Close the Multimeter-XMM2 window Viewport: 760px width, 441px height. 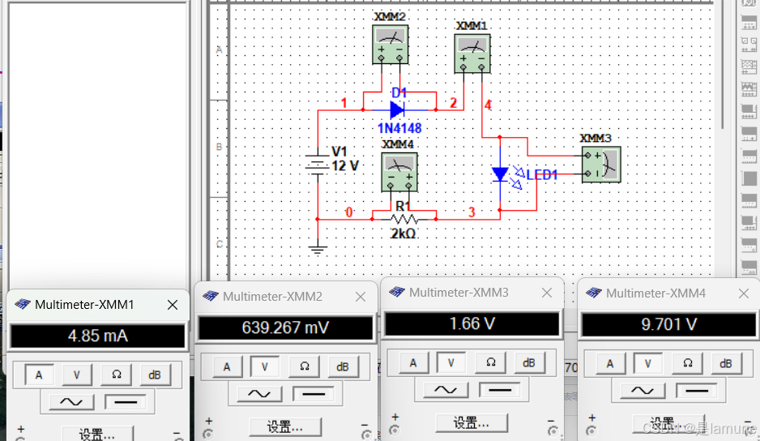pyautogui.click(x=360, y=297)
